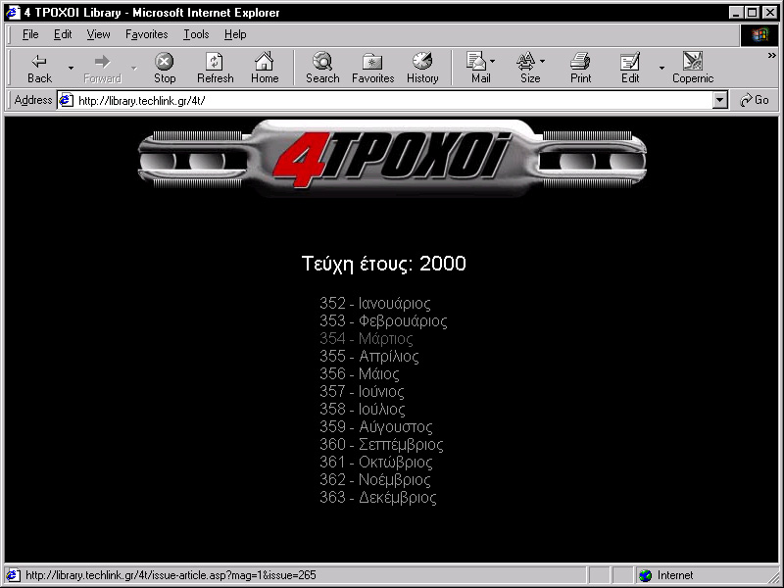The height and width of the screenshot is (588, 784).
Task: Click the Mail toolbar icon
Action: coord(478,68)
